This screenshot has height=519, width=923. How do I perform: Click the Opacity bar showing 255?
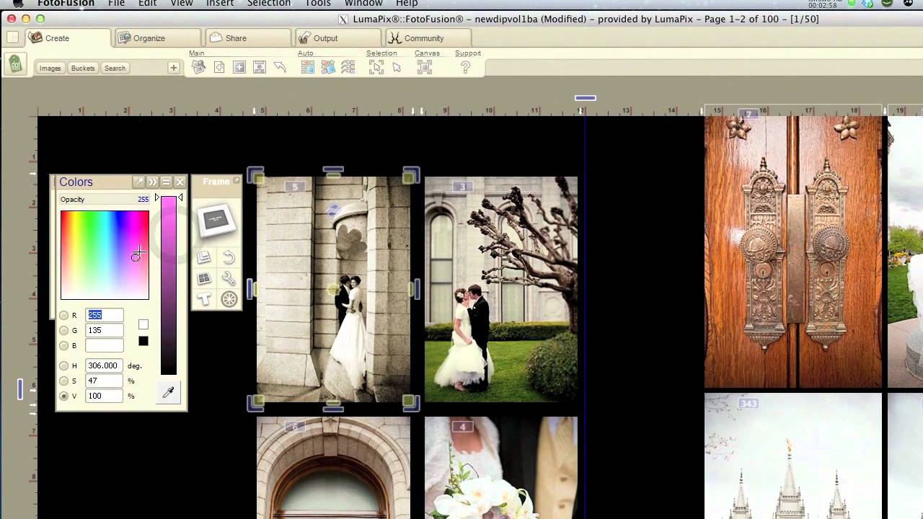(105, 199)
